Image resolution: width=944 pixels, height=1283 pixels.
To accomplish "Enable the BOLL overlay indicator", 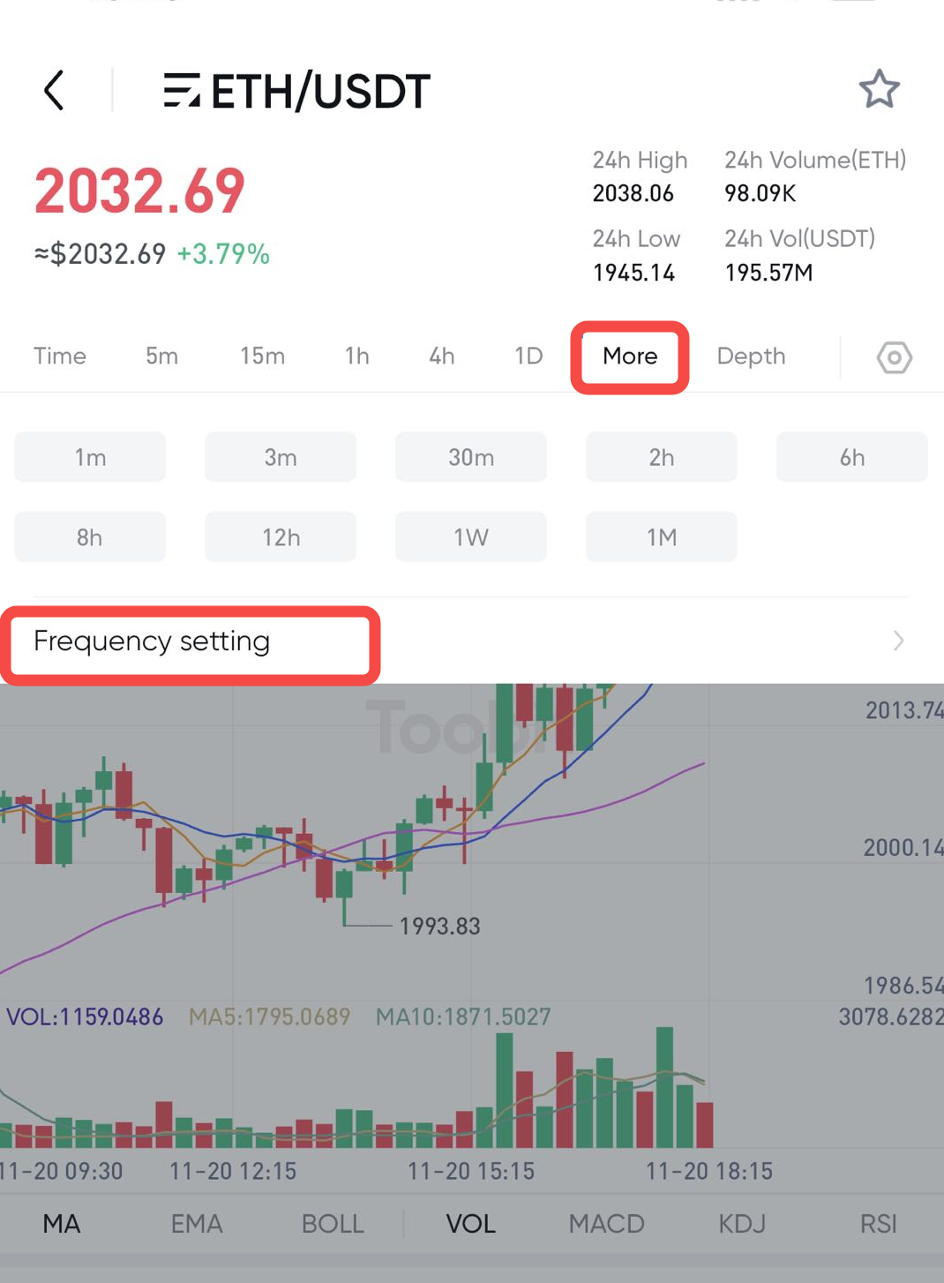I will pos(333,1224).
